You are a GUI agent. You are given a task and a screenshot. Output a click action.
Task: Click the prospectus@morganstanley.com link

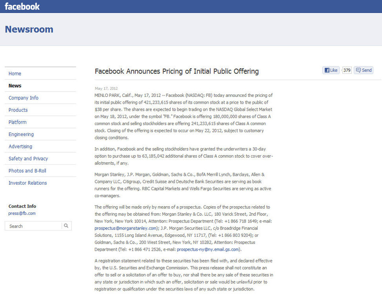click(x=126, y=228)
